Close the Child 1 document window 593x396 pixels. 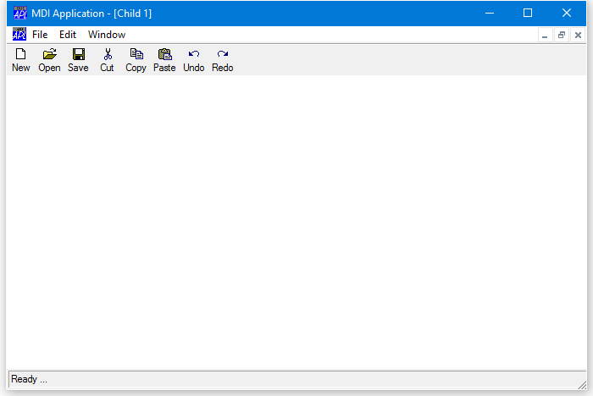click(x=578, y=36)
